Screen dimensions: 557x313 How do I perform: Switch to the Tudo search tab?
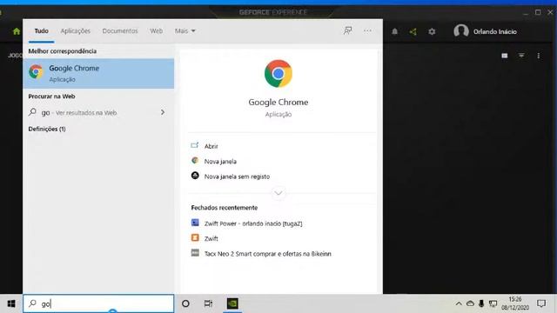(41, 31)
